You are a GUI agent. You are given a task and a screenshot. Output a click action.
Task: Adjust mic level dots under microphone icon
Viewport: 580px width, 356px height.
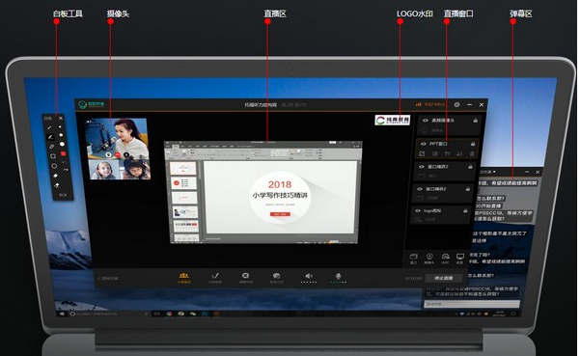click(x=339, y=283)
